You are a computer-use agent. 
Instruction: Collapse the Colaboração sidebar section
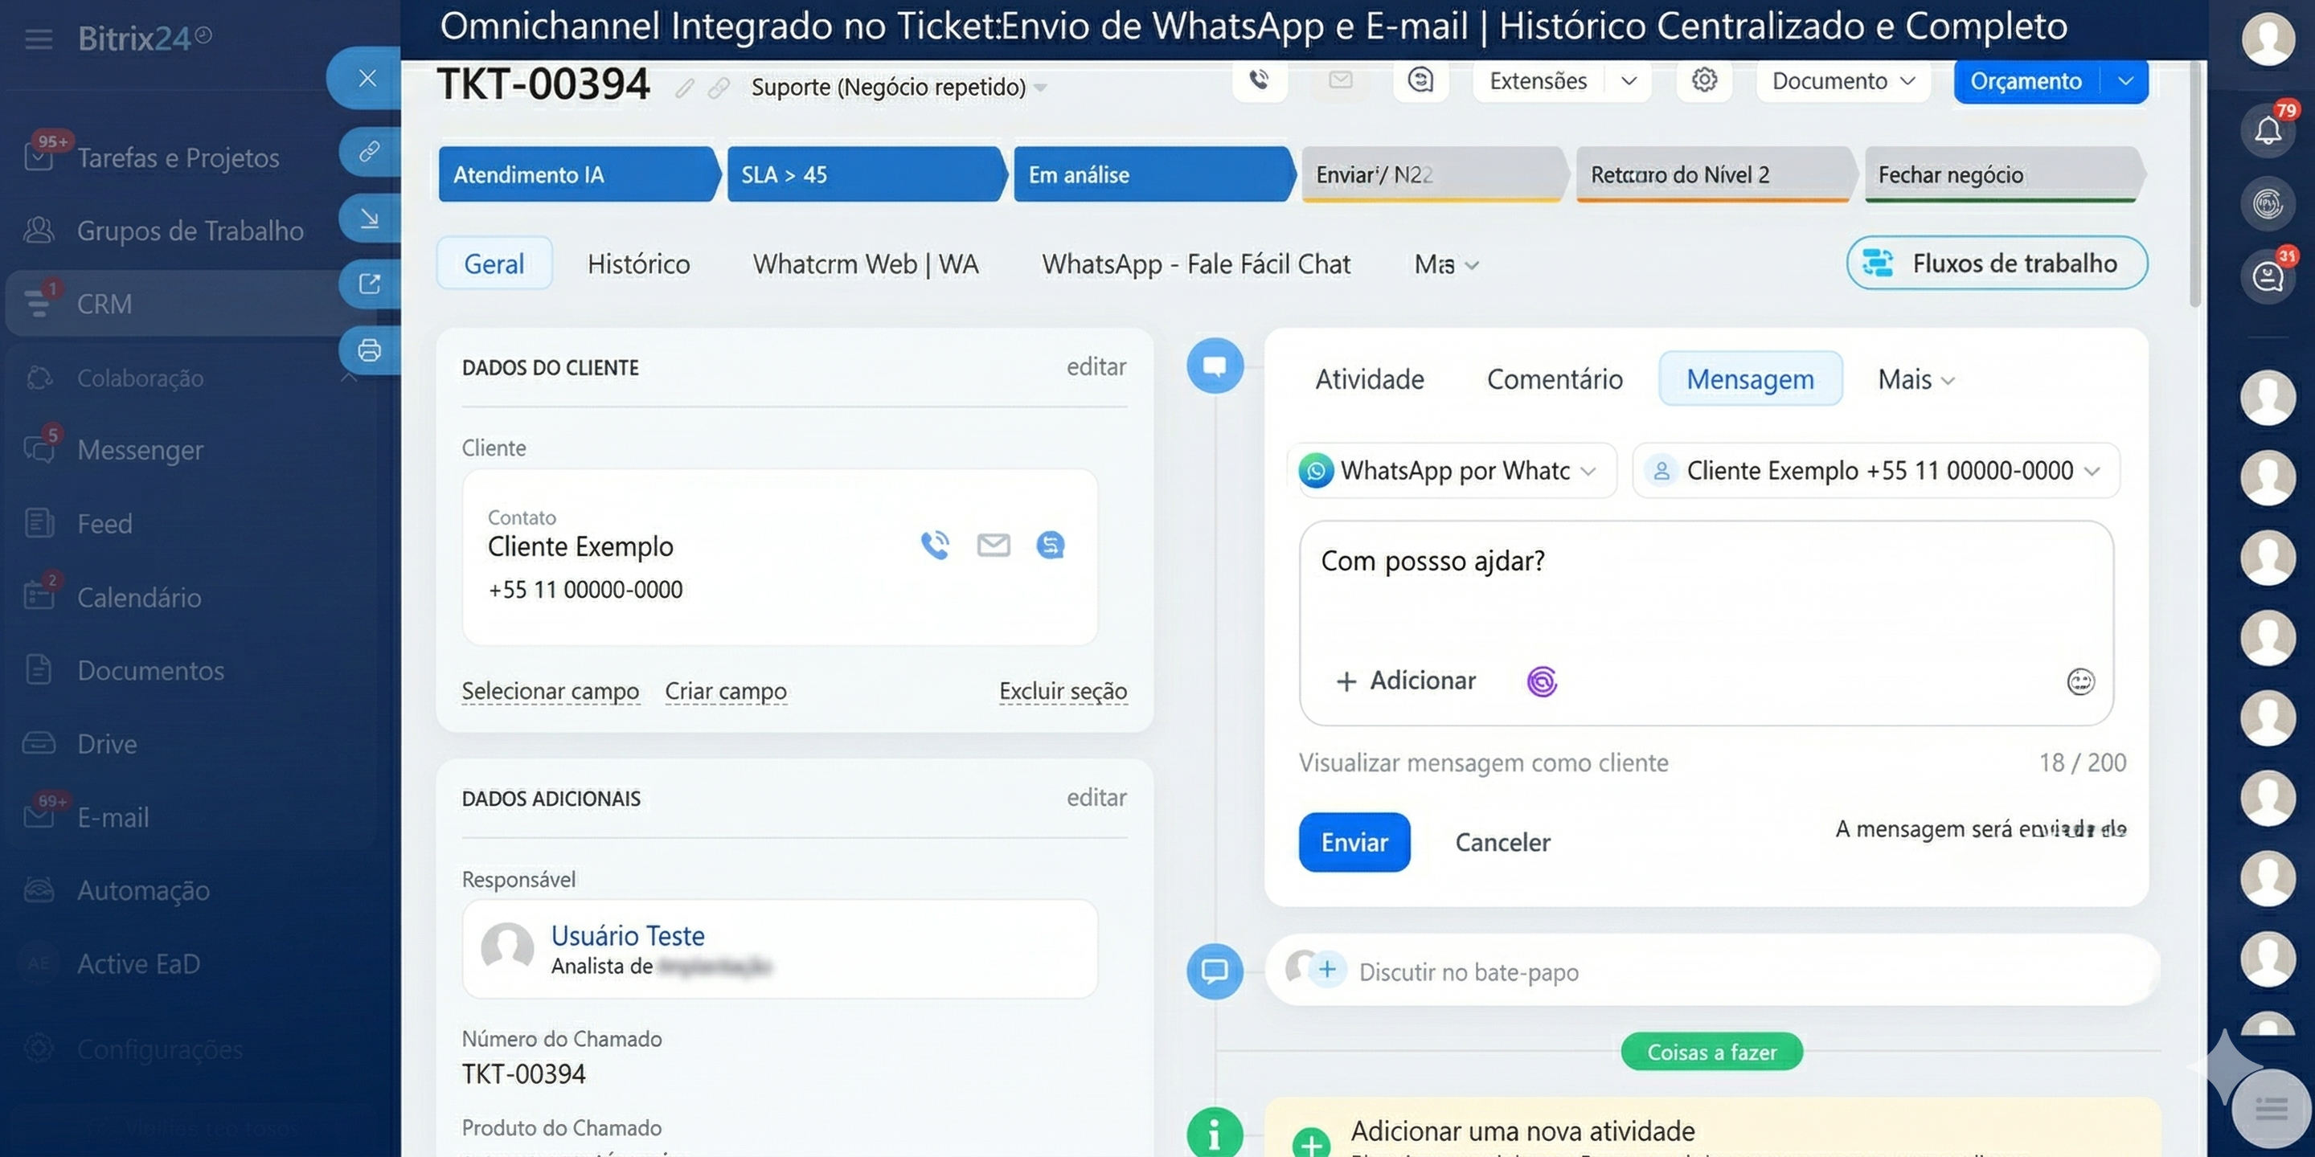pyautogui.click(x=348, y=378)
